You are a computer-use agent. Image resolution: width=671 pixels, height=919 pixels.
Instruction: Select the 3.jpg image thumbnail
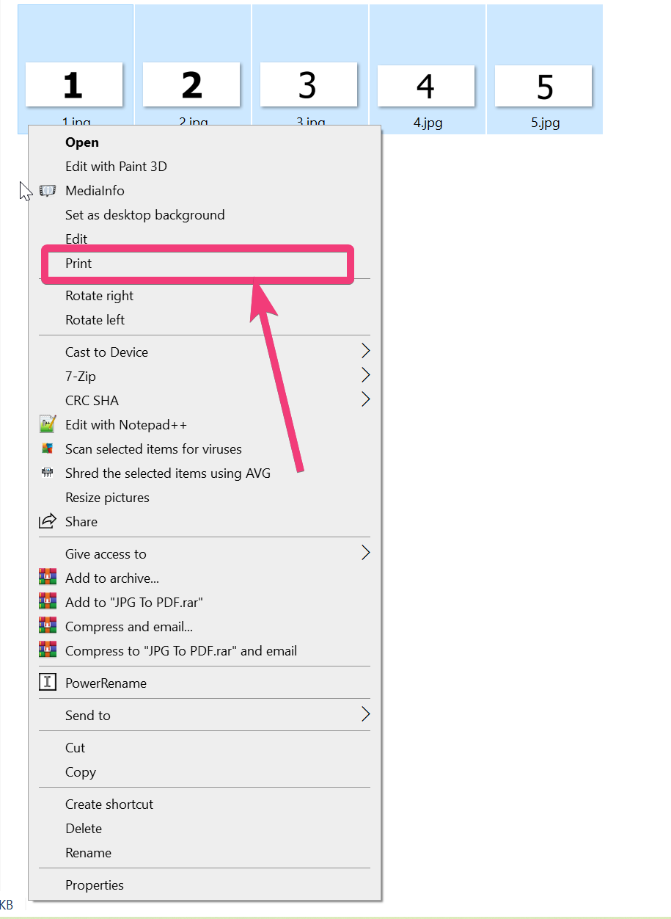pos(309,86)
